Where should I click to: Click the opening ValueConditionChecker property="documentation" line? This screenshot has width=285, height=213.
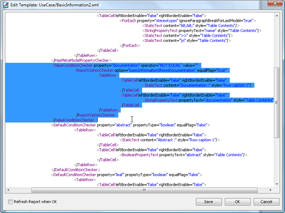click(126, 65)
